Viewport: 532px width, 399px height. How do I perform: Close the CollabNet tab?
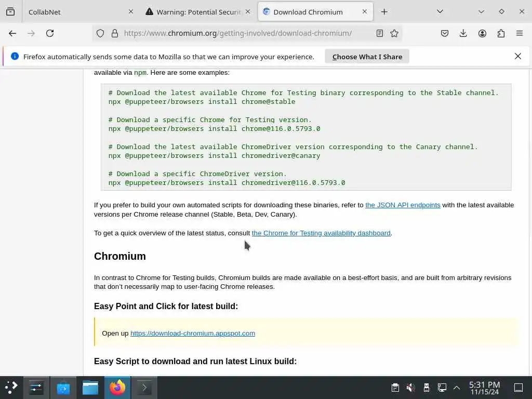[131, 12]
